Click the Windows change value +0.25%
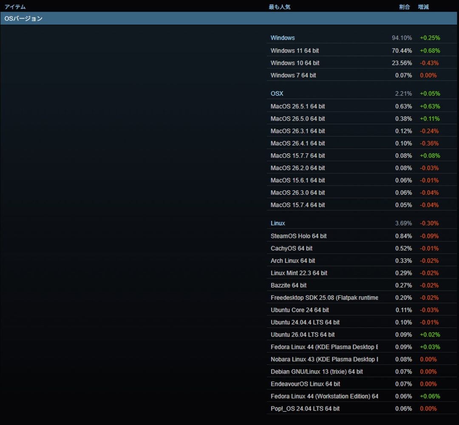 point(430,38)
